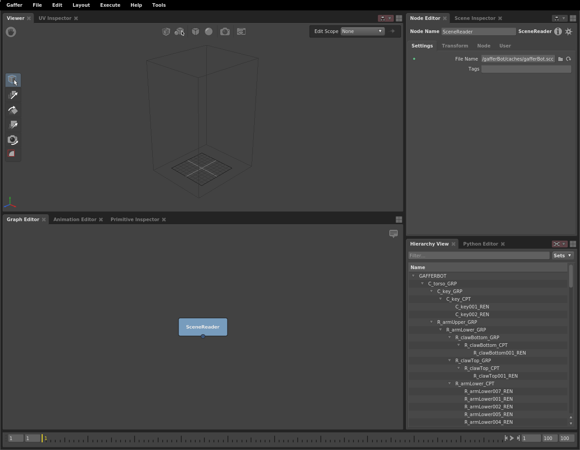
Task: Show node info for SceneReader
Action: [x=558, y=31]
